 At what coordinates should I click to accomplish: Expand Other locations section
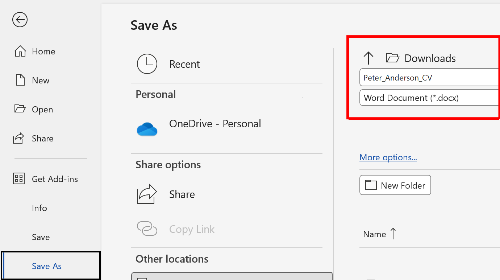point(172,259)
